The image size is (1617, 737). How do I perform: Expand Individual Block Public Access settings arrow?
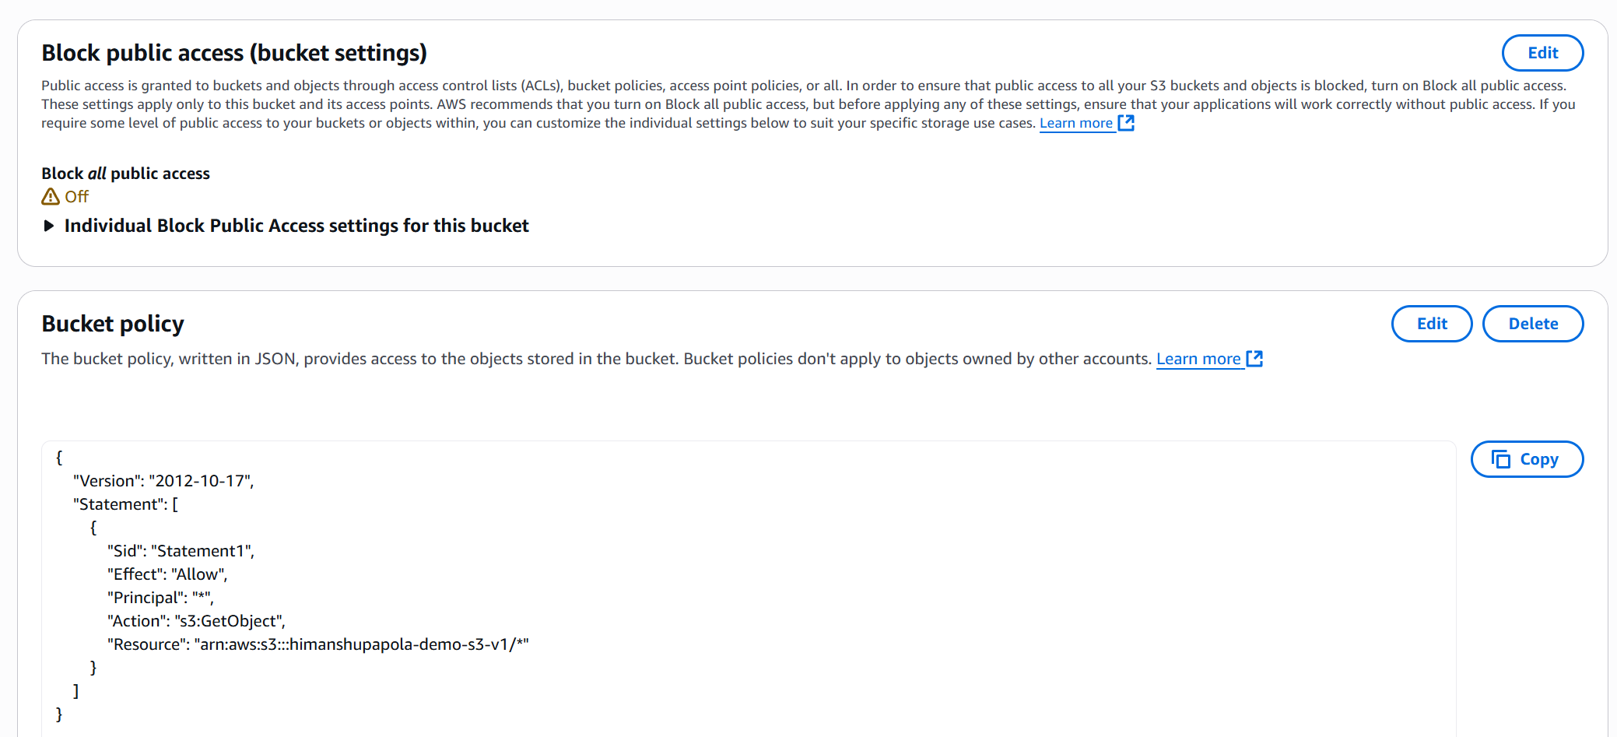pyautogui.click(x=49, y=226)
